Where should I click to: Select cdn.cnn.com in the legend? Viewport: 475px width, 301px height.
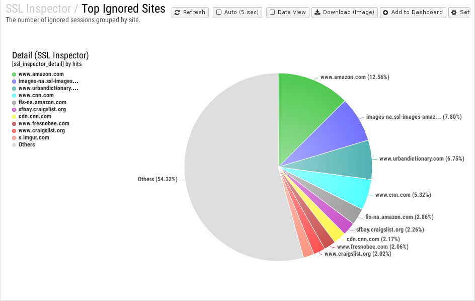point(35,116)
